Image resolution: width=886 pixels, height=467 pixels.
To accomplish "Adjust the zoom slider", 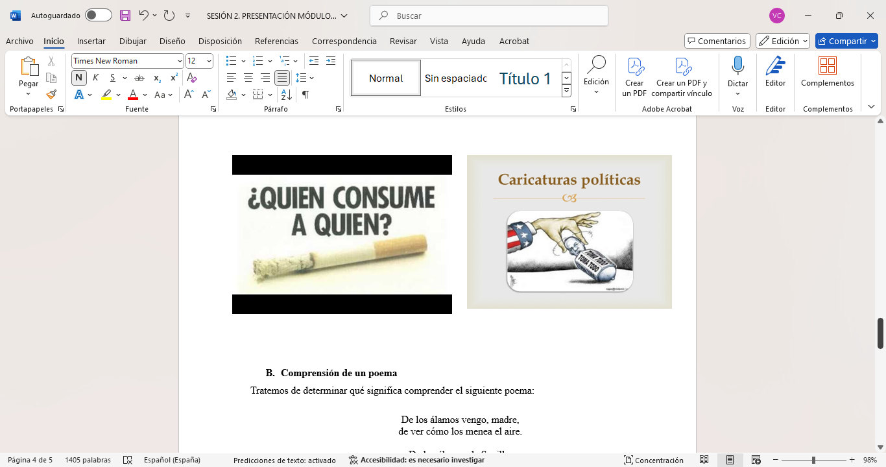I will pyautogui.click(x=813, y=460).
